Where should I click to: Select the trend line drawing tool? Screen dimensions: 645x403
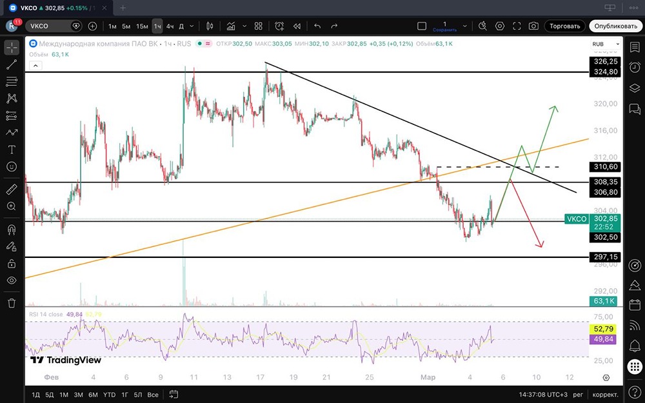(x=12, y=64)
